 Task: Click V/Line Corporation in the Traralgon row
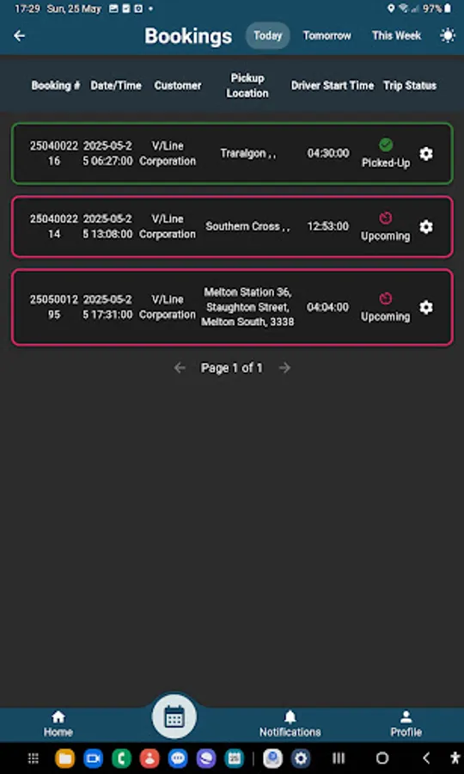click(x=168, y=154)
